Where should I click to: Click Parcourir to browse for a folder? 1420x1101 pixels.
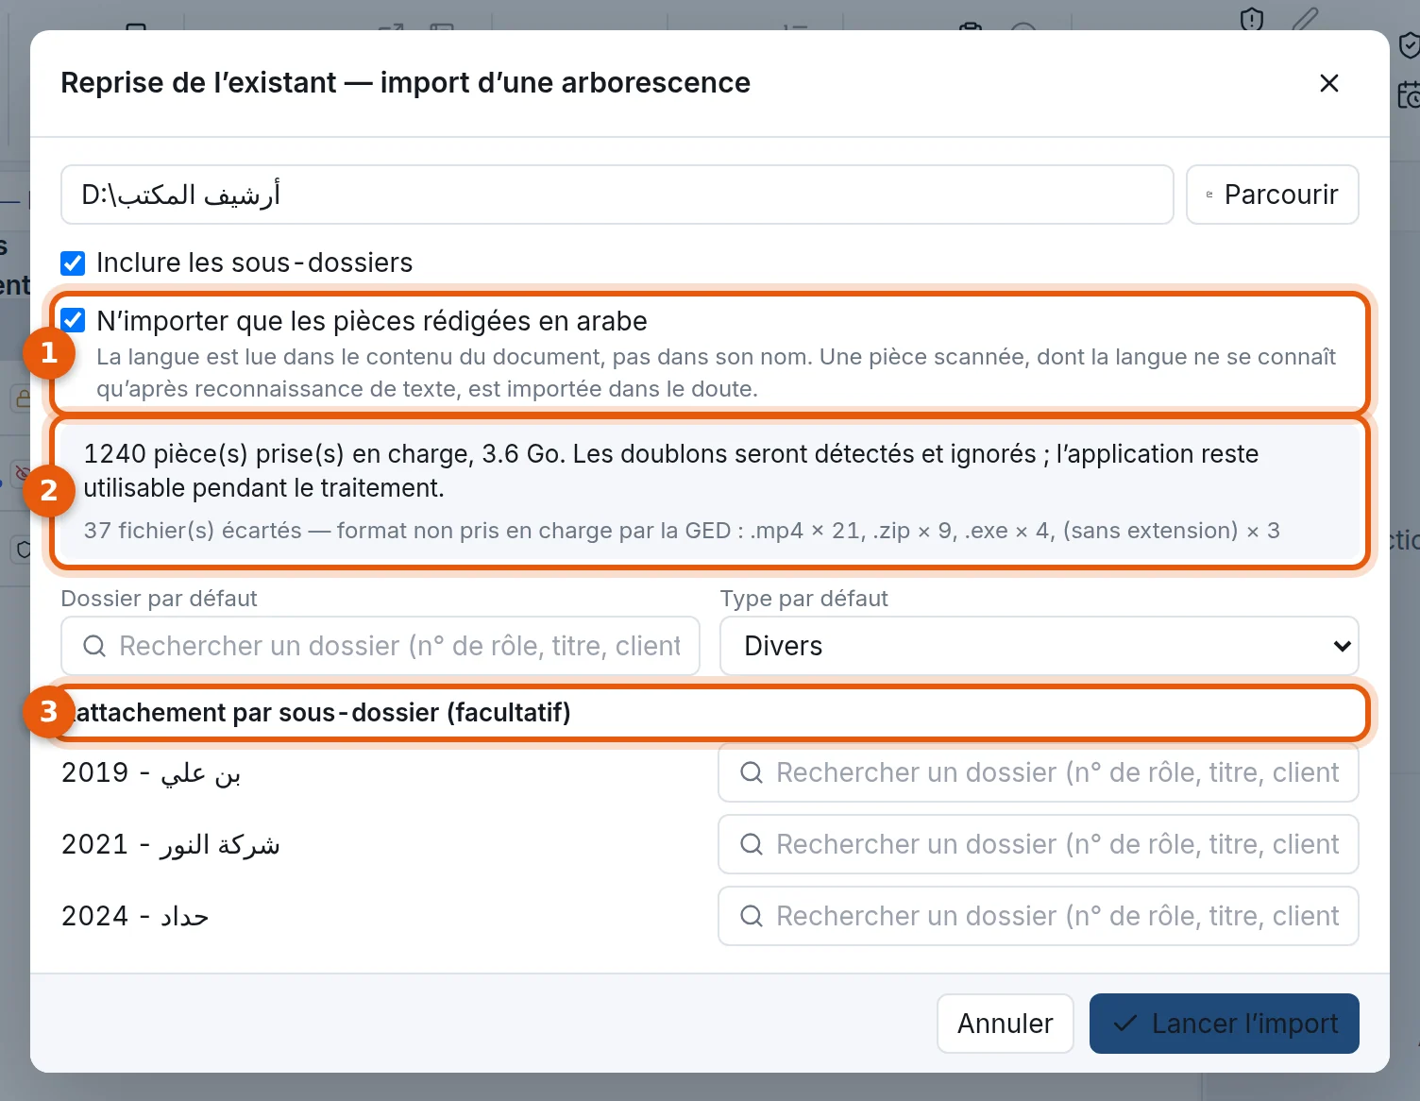pyautogui.click(x=1272, y=195)
